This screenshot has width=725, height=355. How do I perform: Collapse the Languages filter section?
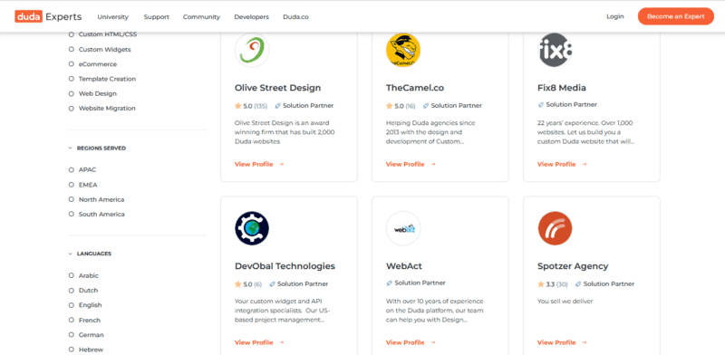coord(90,254)
